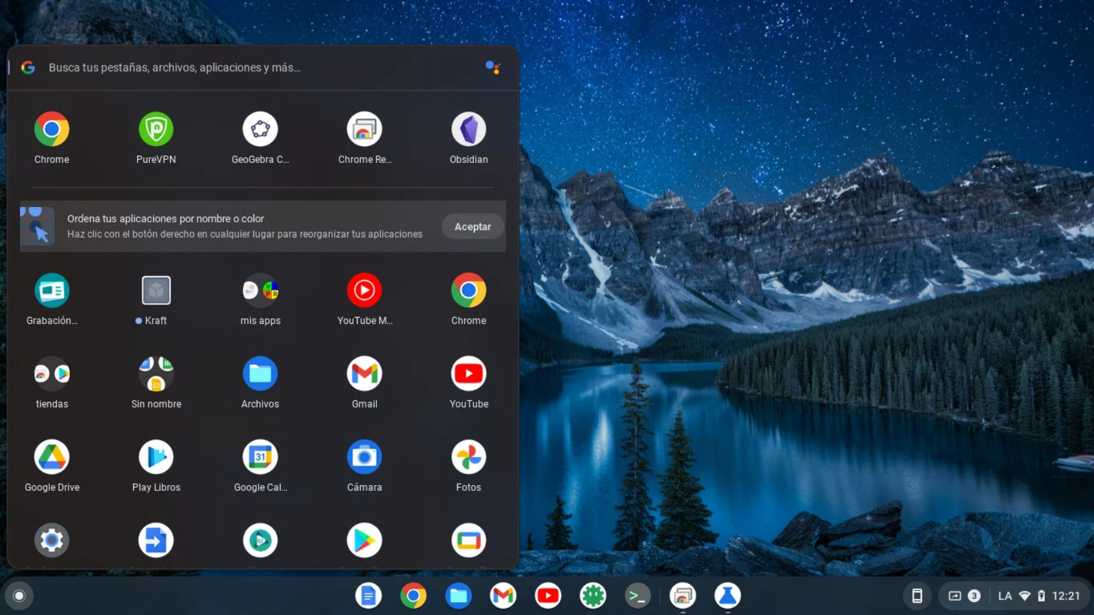Click 'Ordena tus aplicaciones por nombre o color'

[x=166, y=219]
